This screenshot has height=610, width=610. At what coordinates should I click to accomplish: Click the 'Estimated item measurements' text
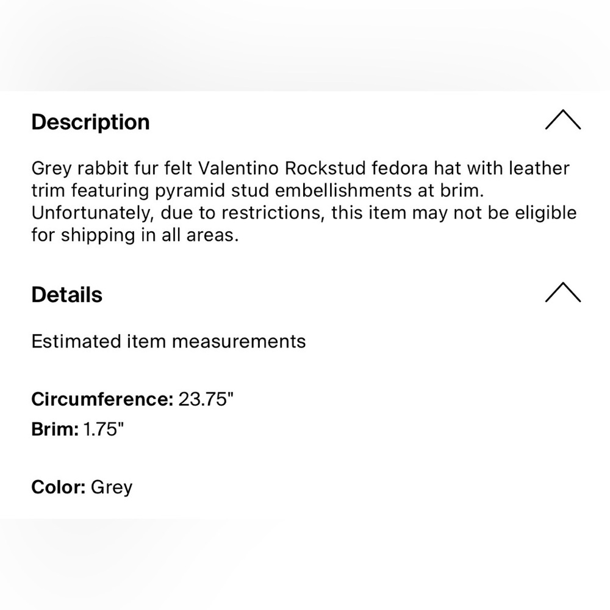tap(168, 342)
